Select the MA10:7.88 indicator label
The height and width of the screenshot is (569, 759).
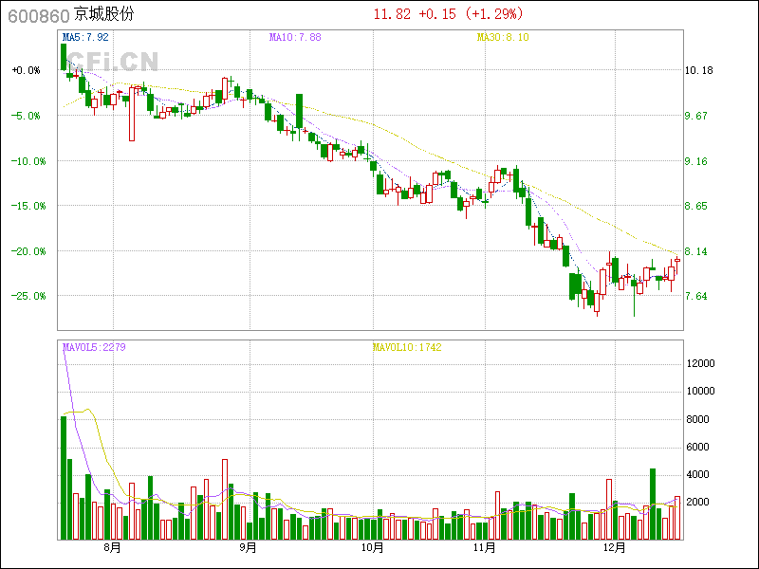coord(295,37)
